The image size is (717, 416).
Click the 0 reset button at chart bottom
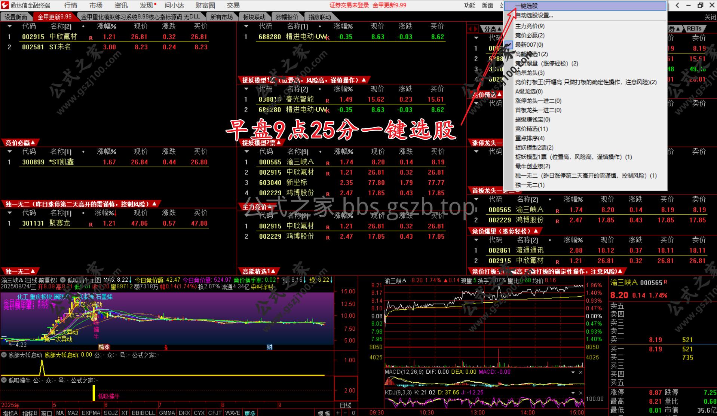tap(353, 413)
